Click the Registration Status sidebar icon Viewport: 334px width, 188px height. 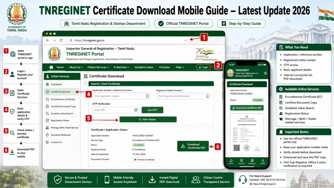point(47,120)
